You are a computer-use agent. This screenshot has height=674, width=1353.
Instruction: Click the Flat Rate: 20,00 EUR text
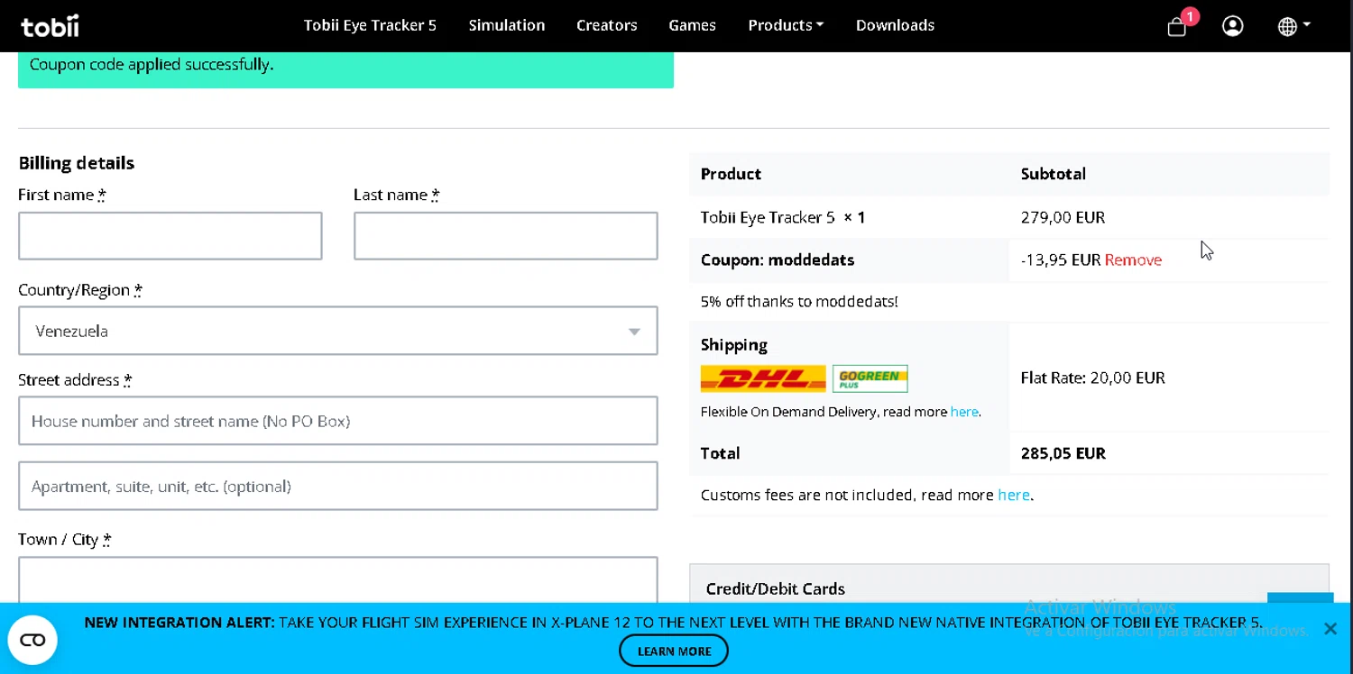tap(1093, 378)
